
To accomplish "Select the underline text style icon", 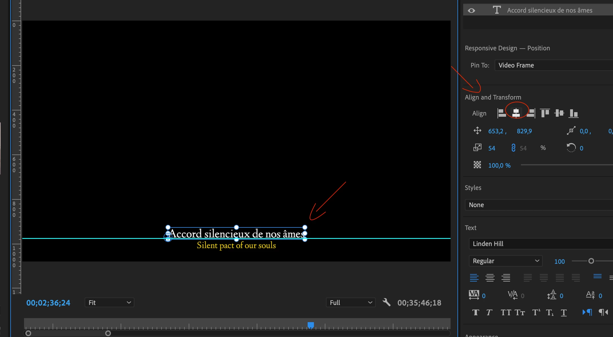I will [564, 312].
